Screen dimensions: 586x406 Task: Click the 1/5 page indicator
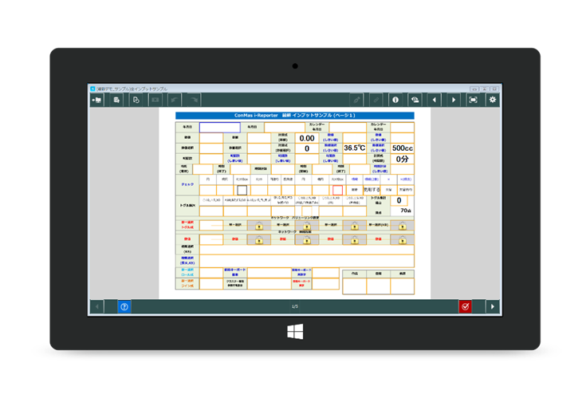294,306
